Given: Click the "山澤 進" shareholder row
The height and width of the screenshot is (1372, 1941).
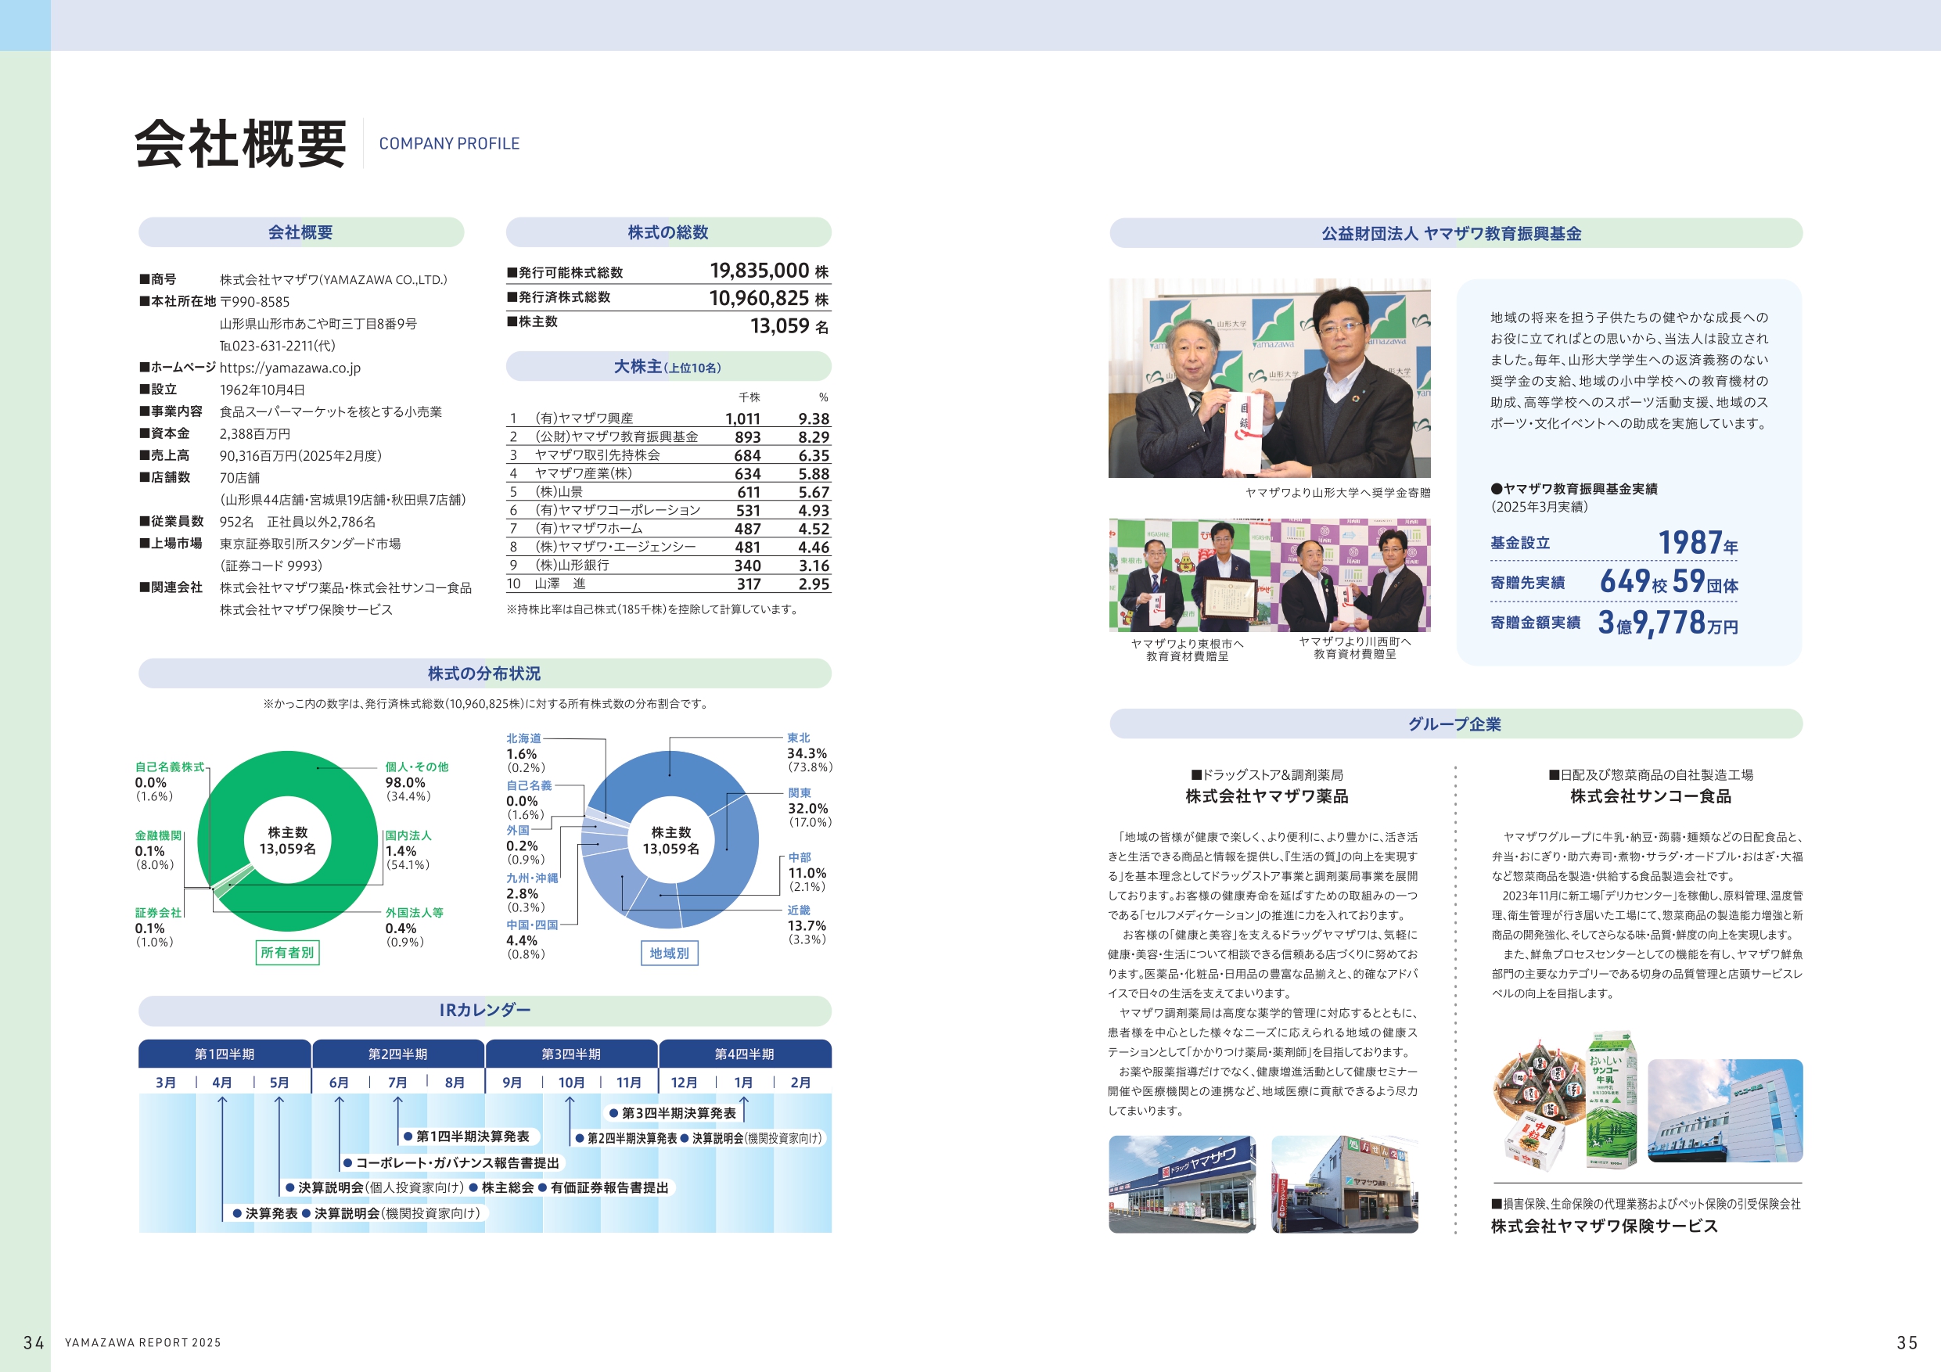Looking at the screenshot, I should coord(668,584).
